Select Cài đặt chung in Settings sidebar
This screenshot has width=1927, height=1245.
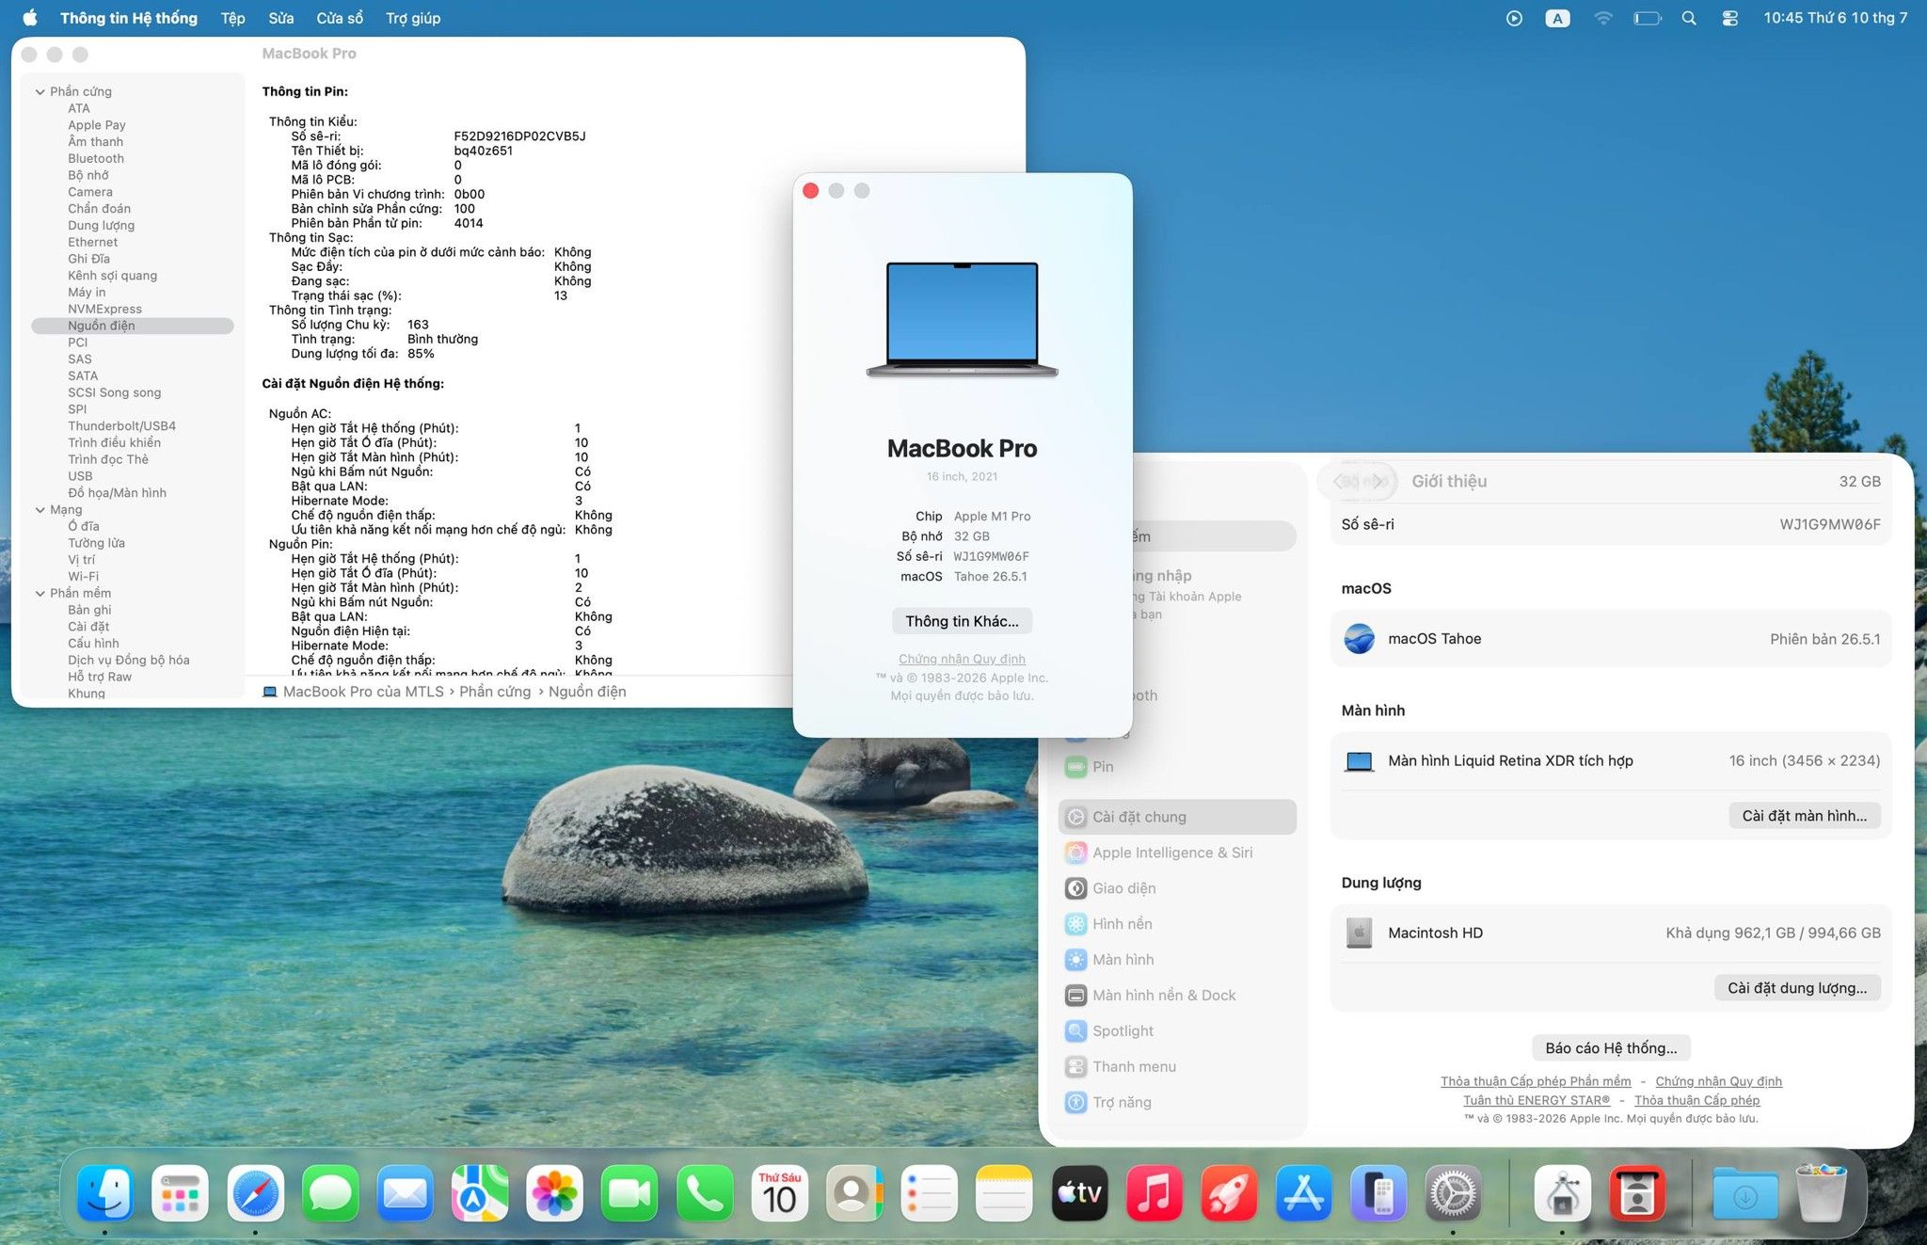1177,817
